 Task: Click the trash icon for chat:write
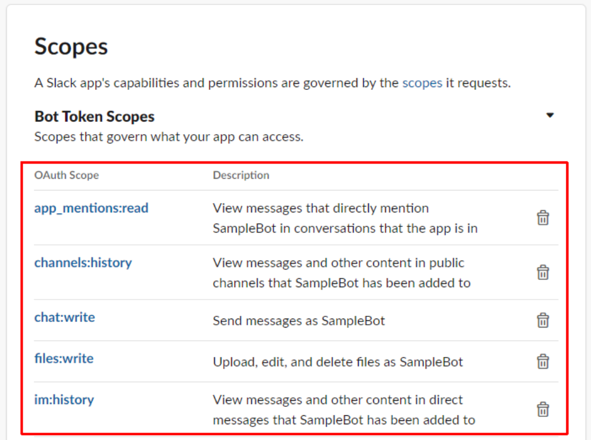click(x=543, y=320)
